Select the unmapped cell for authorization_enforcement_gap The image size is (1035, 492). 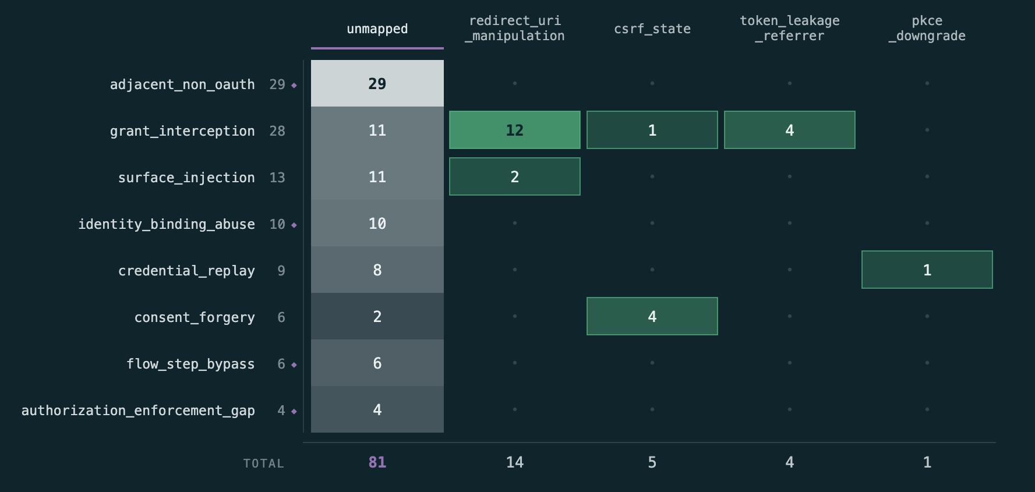[x=377, y=409]
